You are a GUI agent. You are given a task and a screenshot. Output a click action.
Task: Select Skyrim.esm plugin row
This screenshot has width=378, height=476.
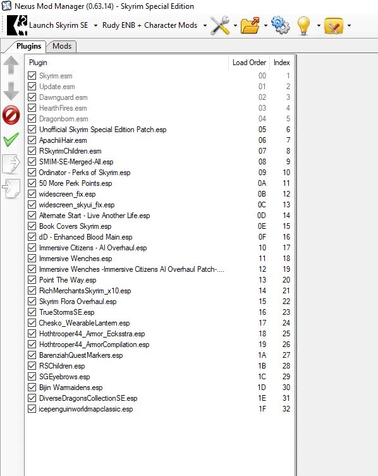(x=159, y=76)
